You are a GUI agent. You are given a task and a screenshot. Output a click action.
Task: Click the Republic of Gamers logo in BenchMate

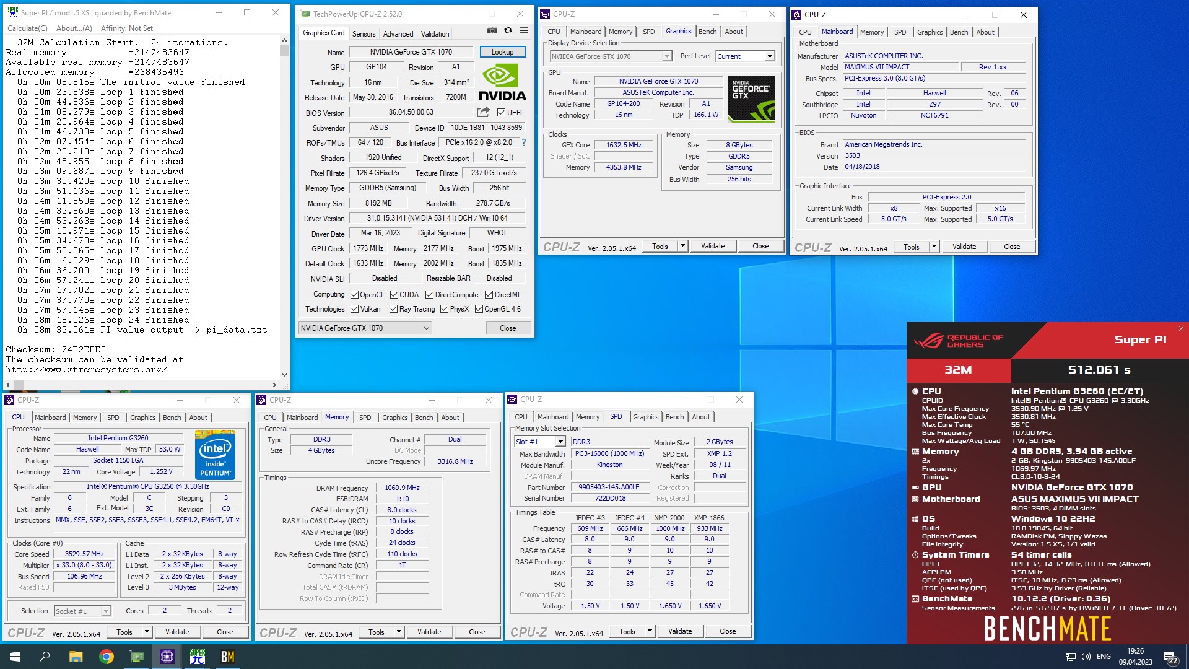click(958, 341)
